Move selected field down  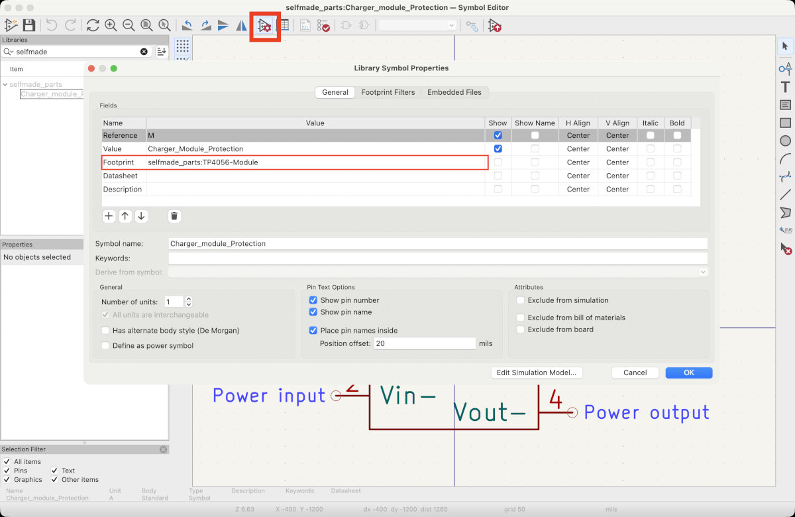[141, 216]
